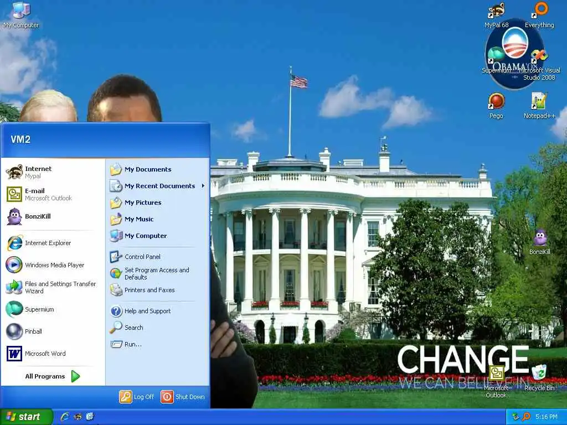Open Microsoft Word from Start menu
The image size is (567, 425).
pos(53,354)
